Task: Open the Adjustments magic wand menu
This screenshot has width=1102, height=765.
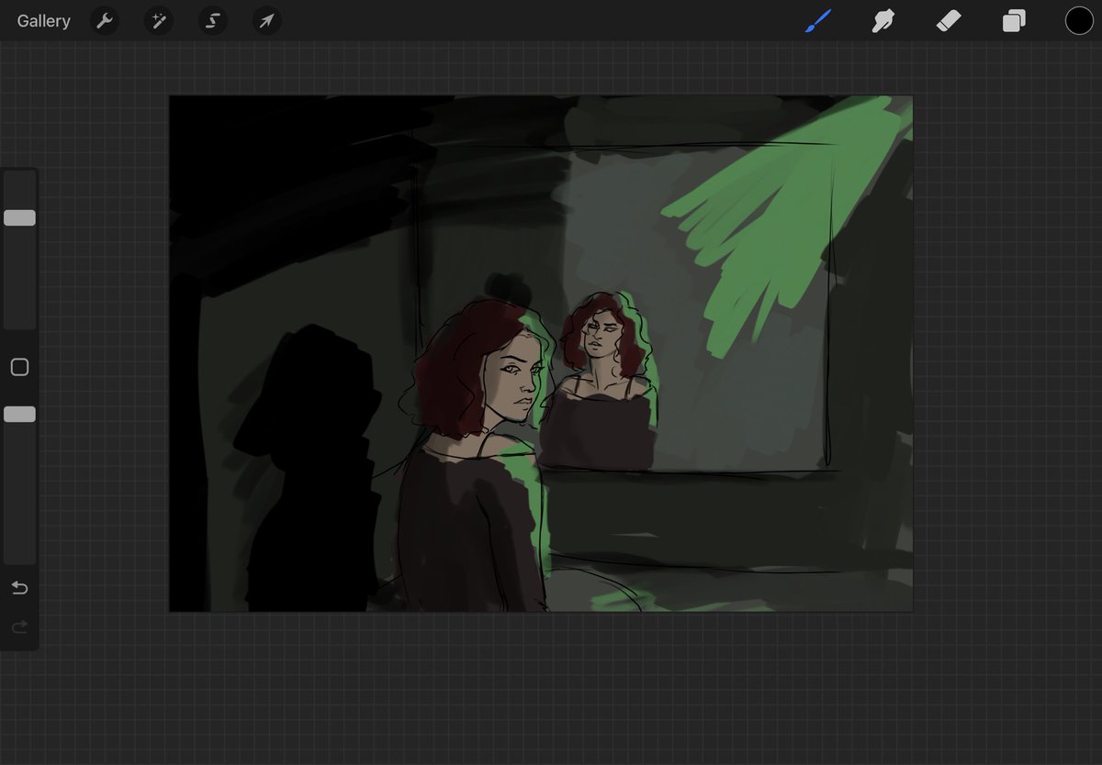Action: [x=159, y=20]
